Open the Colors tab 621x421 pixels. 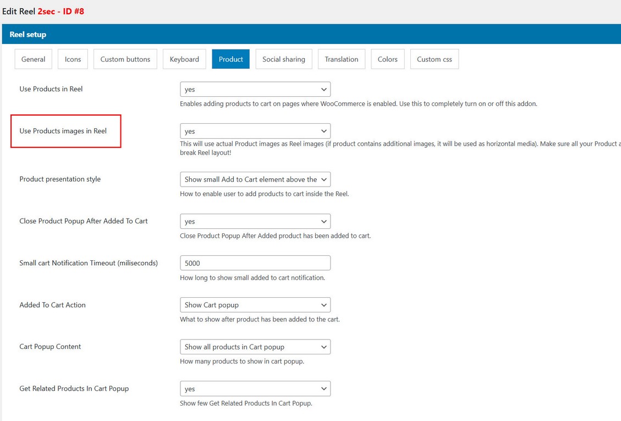[x=387, y=59]
